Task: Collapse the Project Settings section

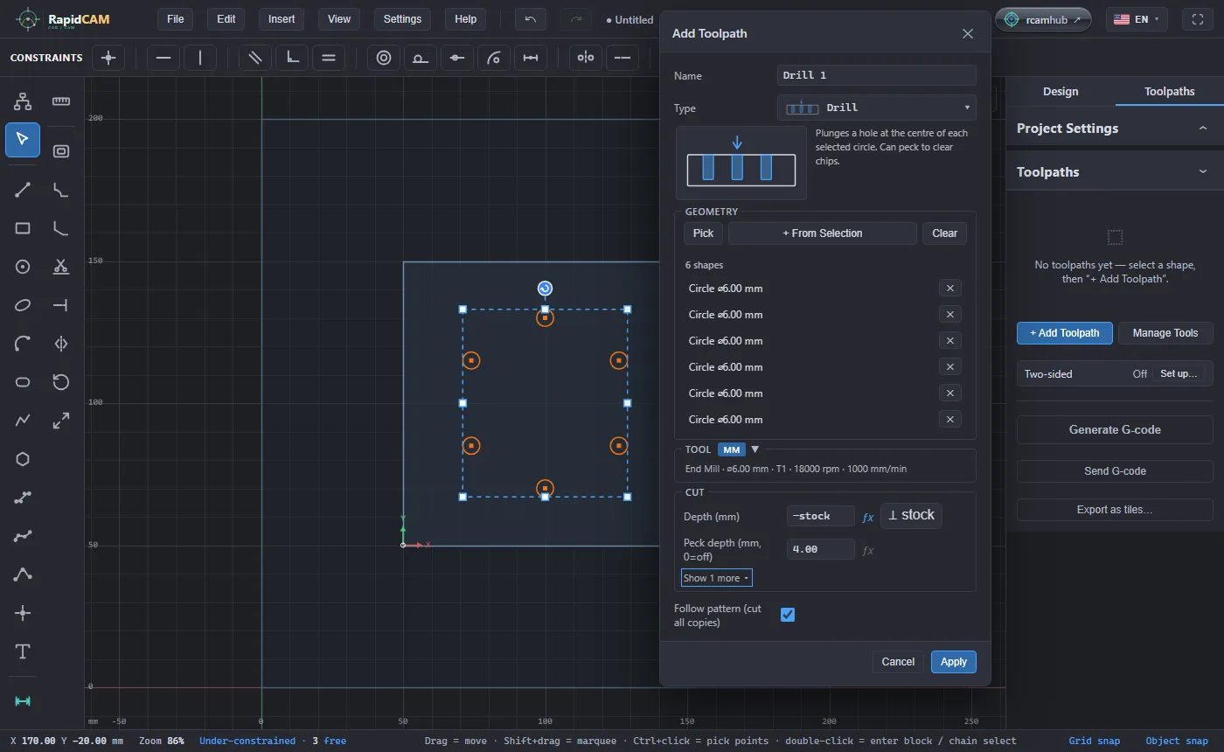Action: click(x=1203, y=129)
